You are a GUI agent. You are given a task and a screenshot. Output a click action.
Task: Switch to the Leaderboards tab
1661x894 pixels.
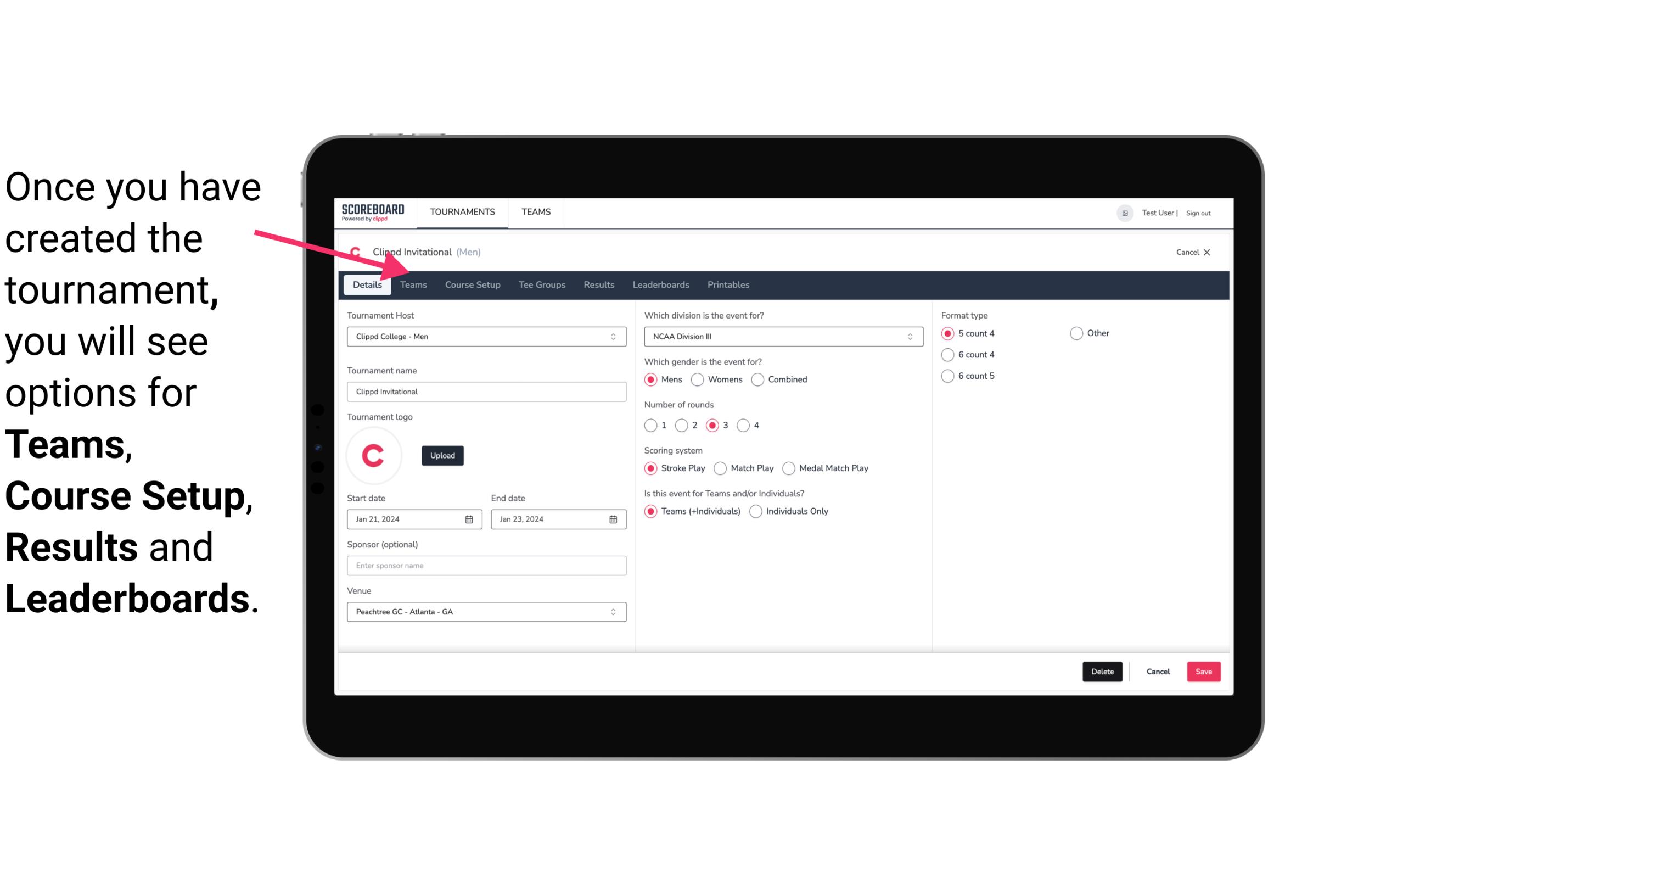click(660, 284)
